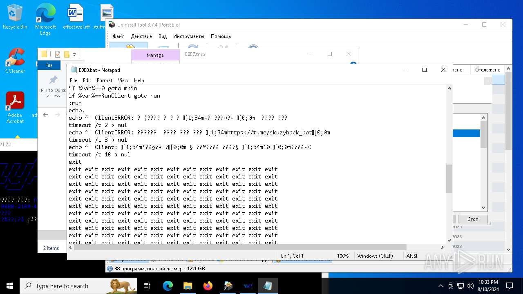The image size is (523, 294).
Task: Open the Файл menu in Uninstall Tool
Action: coord(118,36)
